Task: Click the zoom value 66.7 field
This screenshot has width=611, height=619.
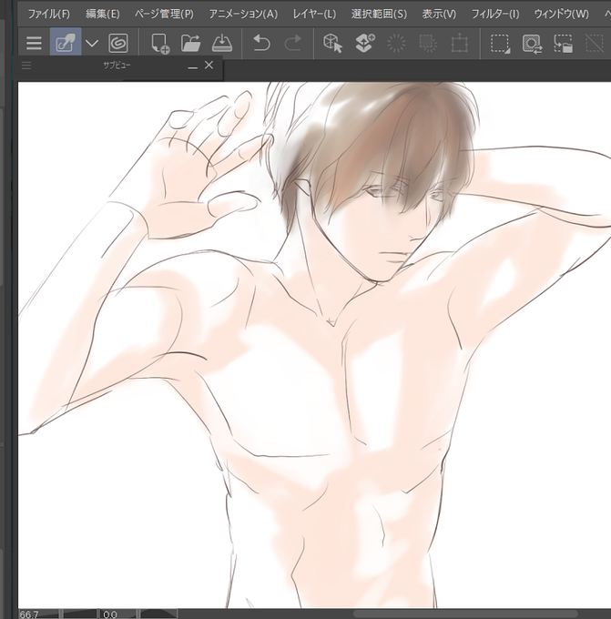Action: [29, 614]
